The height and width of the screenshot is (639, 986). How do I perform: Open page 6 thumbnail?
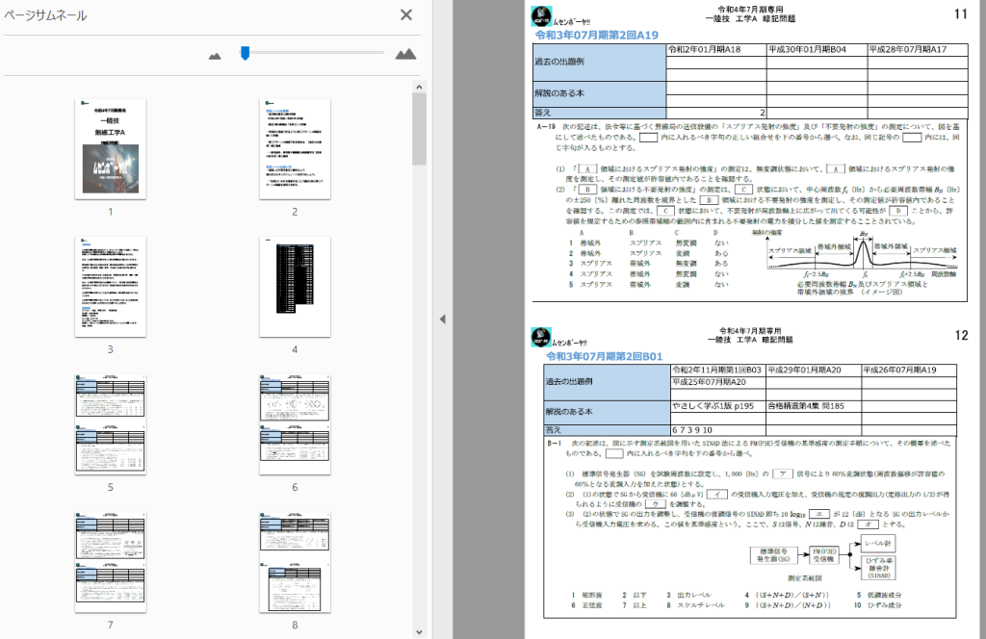point(295,424)
